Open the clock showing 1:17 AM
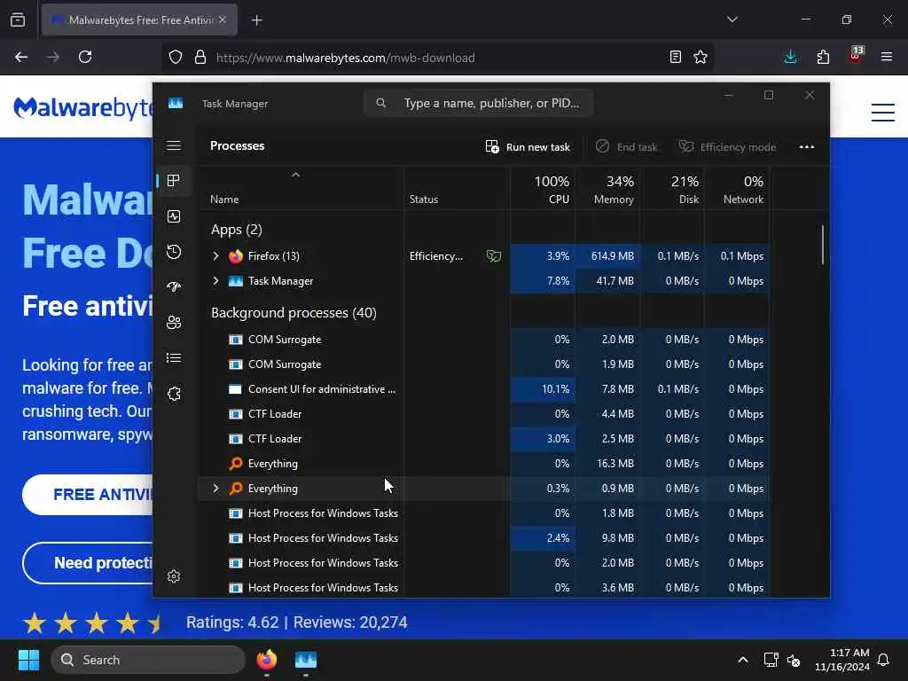 coord(842,660)
